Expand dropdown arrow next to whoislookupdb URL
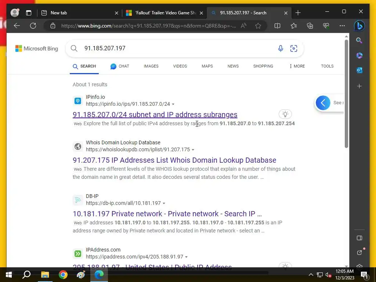376x282 pixels. pos(193,150)
